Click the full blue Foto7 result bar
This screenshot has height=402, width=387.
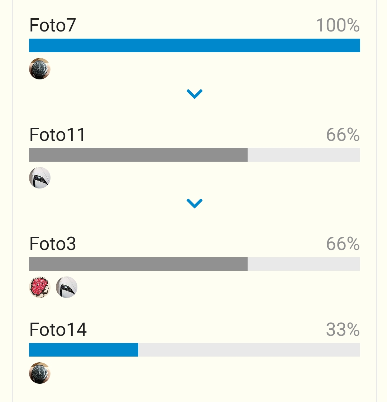(195, 45)
